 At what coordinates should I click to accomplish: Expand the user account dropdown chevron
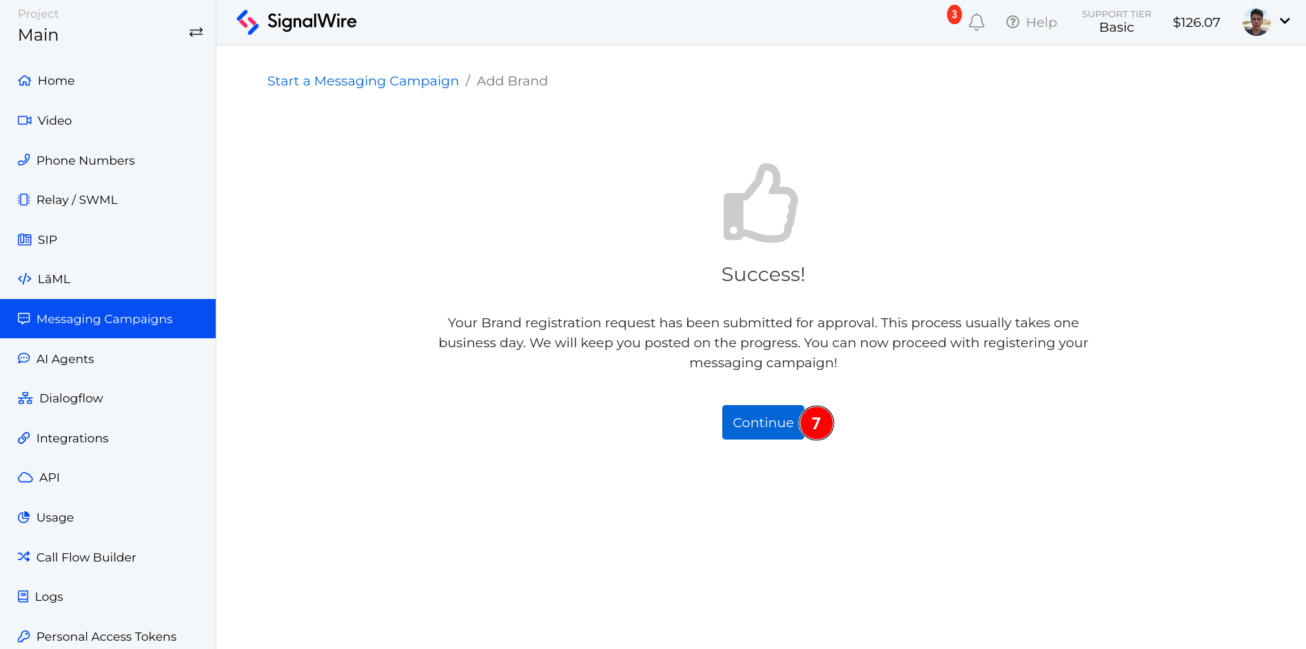click(1285, 21)
